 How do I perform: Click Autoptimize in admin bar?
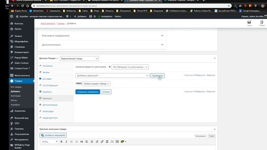105,17
